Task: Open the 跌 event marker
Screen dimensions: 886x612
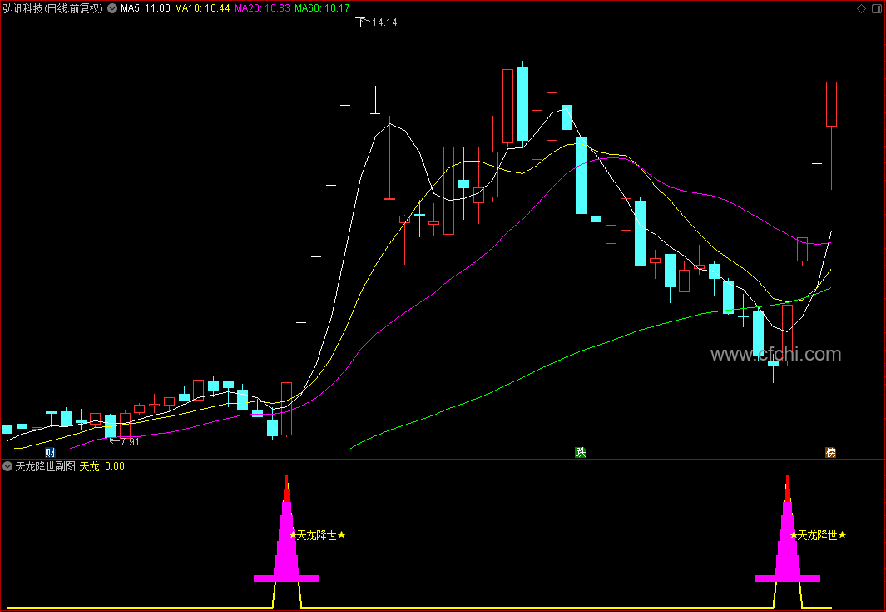Action: coord(581,452)
